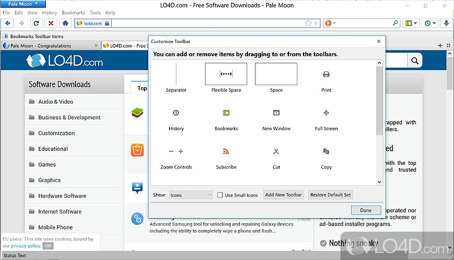
Task: Open Hardware Software category
Action: pos(74,196)
